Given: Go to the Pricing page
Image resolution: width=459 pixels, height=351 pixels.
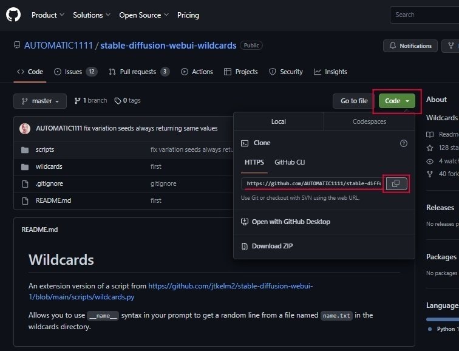Looking at the screenshot, I should 188,15.
